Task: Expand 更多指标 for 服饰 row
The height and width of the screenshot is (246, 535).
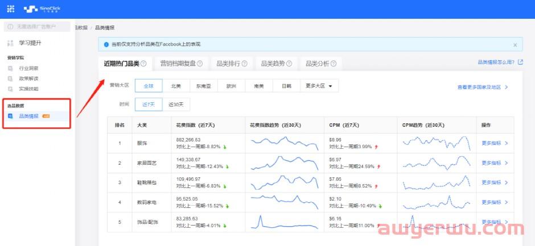Action: click(x=494, y=143)
